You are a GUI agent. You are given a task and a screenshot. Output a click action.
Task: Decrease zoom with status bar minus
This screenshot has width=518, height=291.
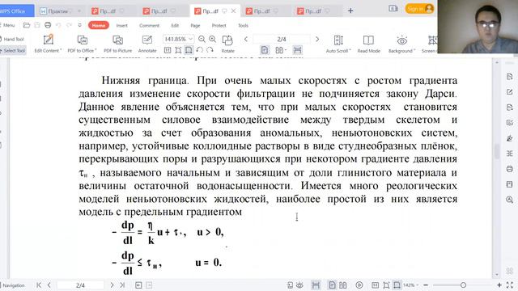click(426, 285)
